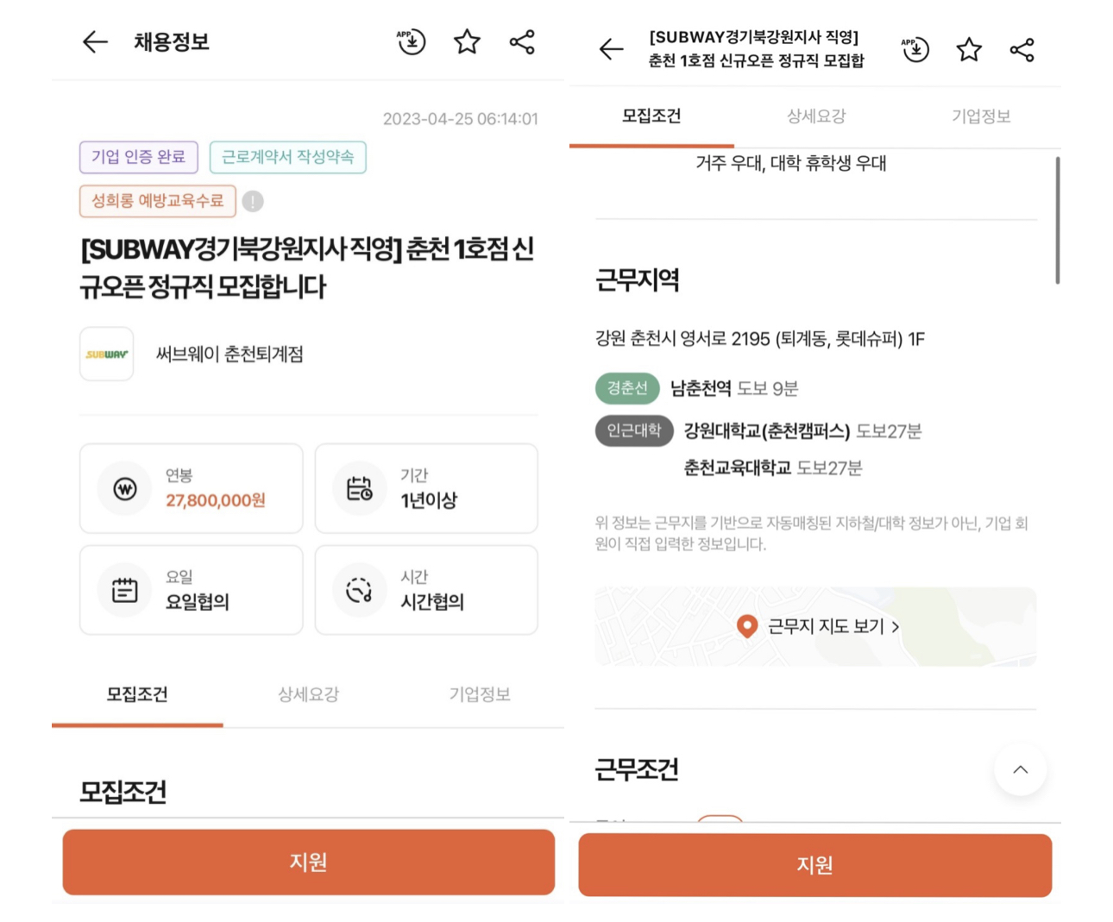1113x922 pixels.
Task: Tap the 인근대학 badge
Action: (x=634, y=430)
